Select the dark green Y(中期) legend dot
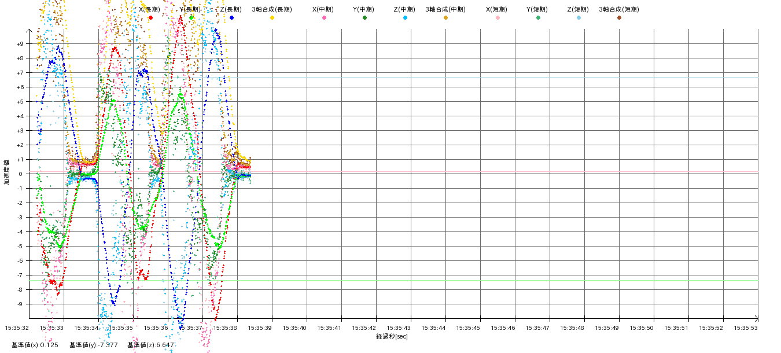The height and width of the screenshot is (353, 781). point(364,18)
